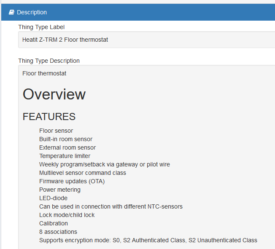
Task: Click the 'Power metering' line
Action: (x=60, y=190)
